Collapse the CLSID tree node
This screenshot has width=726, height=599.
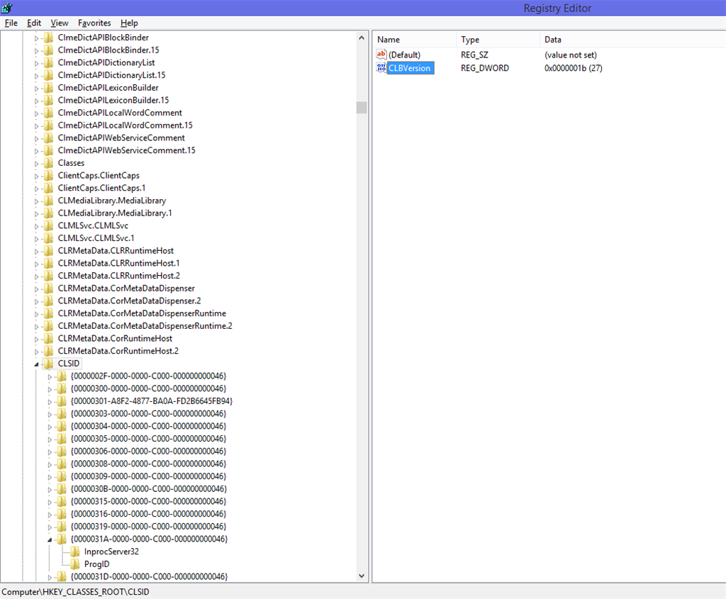click(x=37, y=364)
